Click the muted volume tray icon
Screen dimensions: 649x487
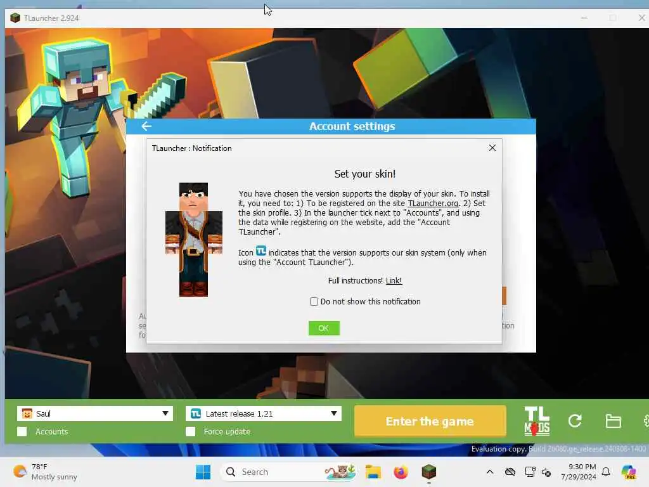click(x=546, y=472)
